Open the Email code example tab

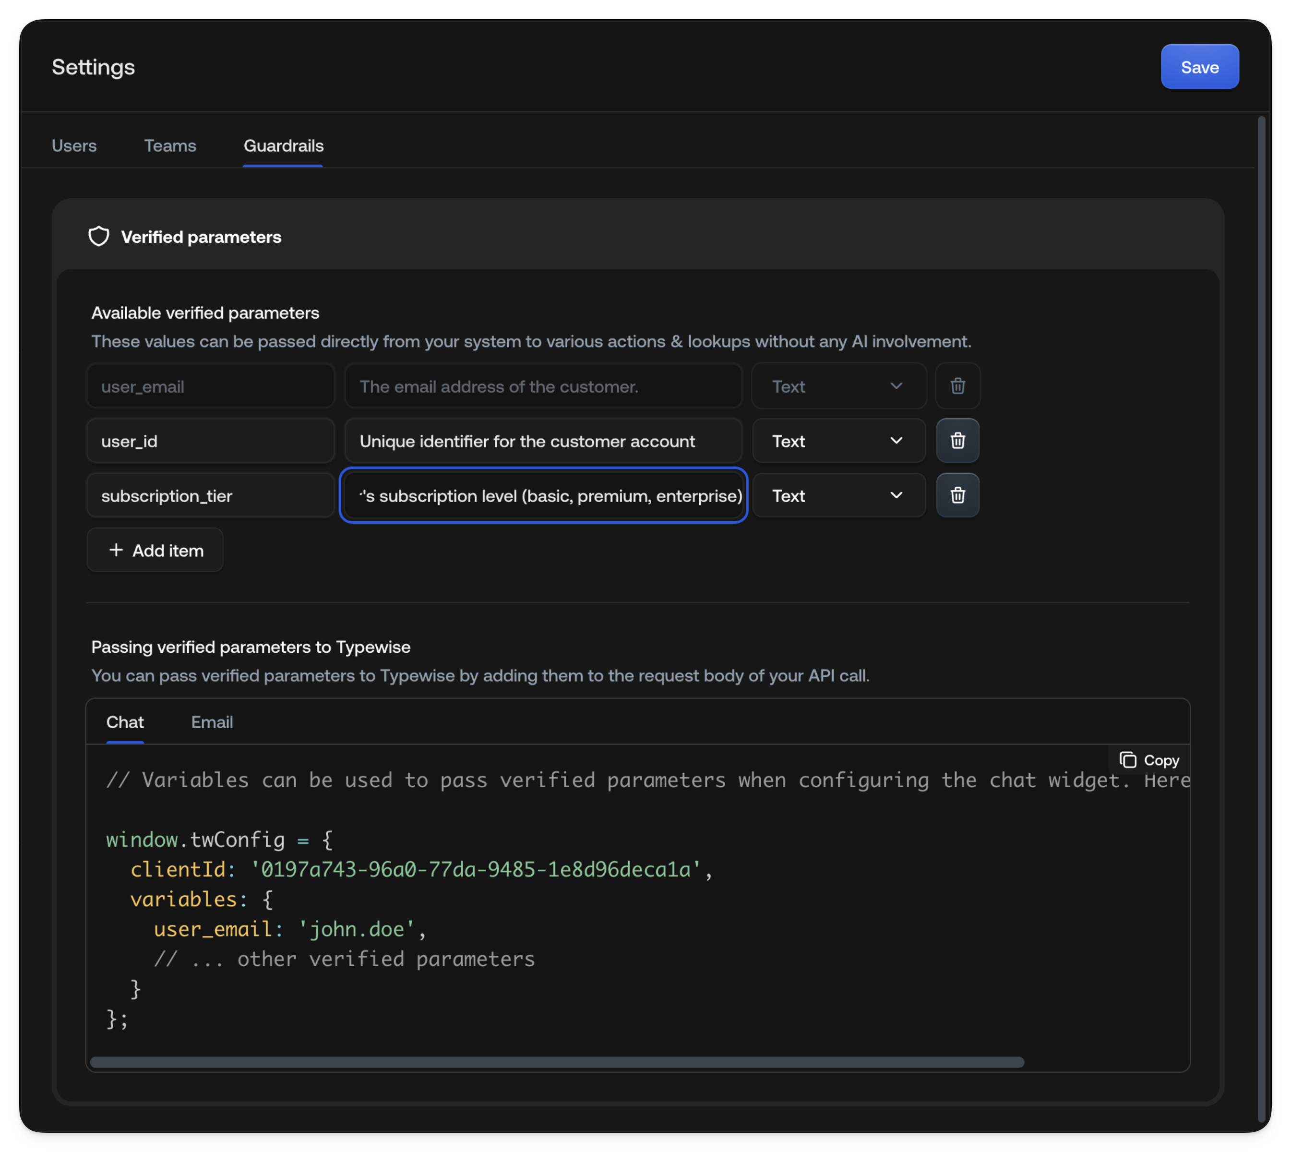[211, 721]
